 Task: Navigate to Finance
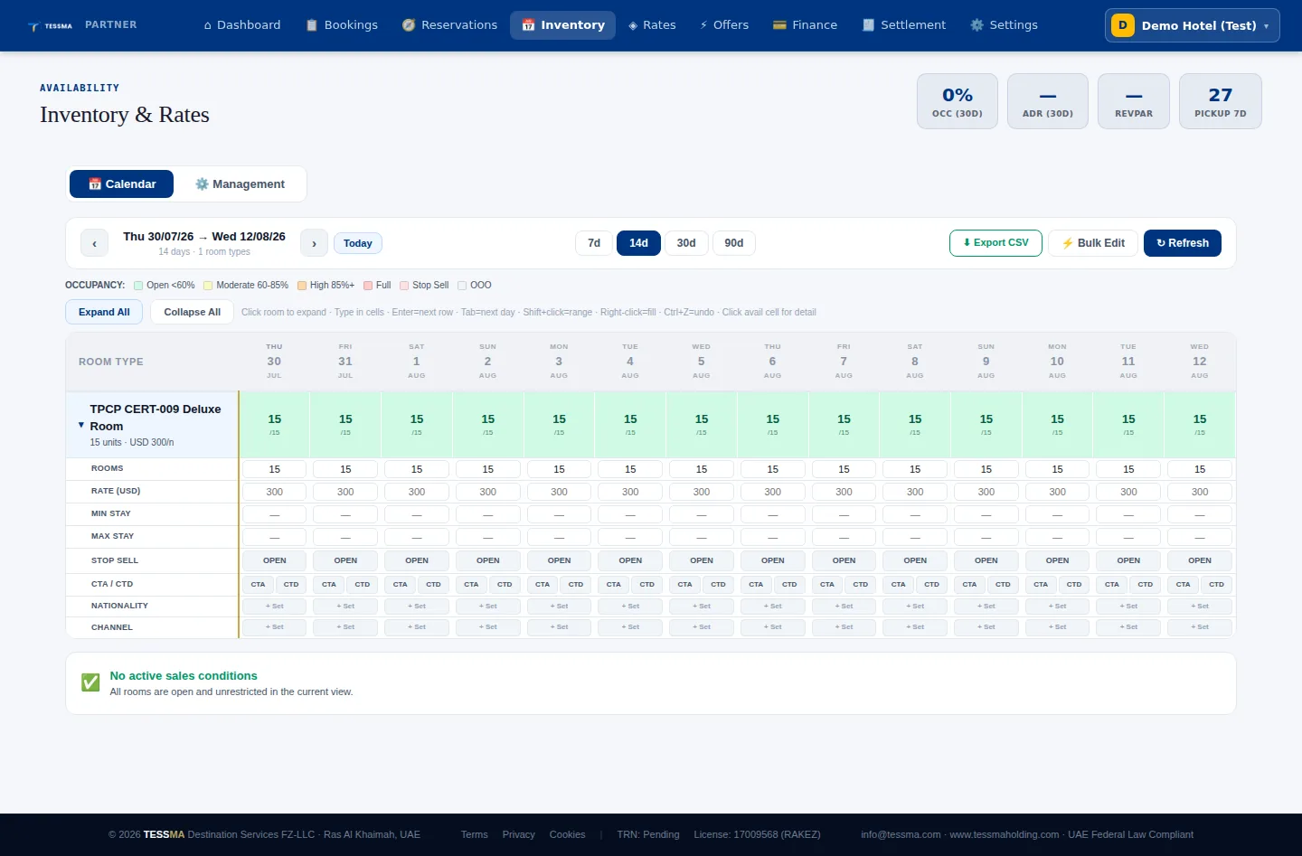click(x=805, y=25)
